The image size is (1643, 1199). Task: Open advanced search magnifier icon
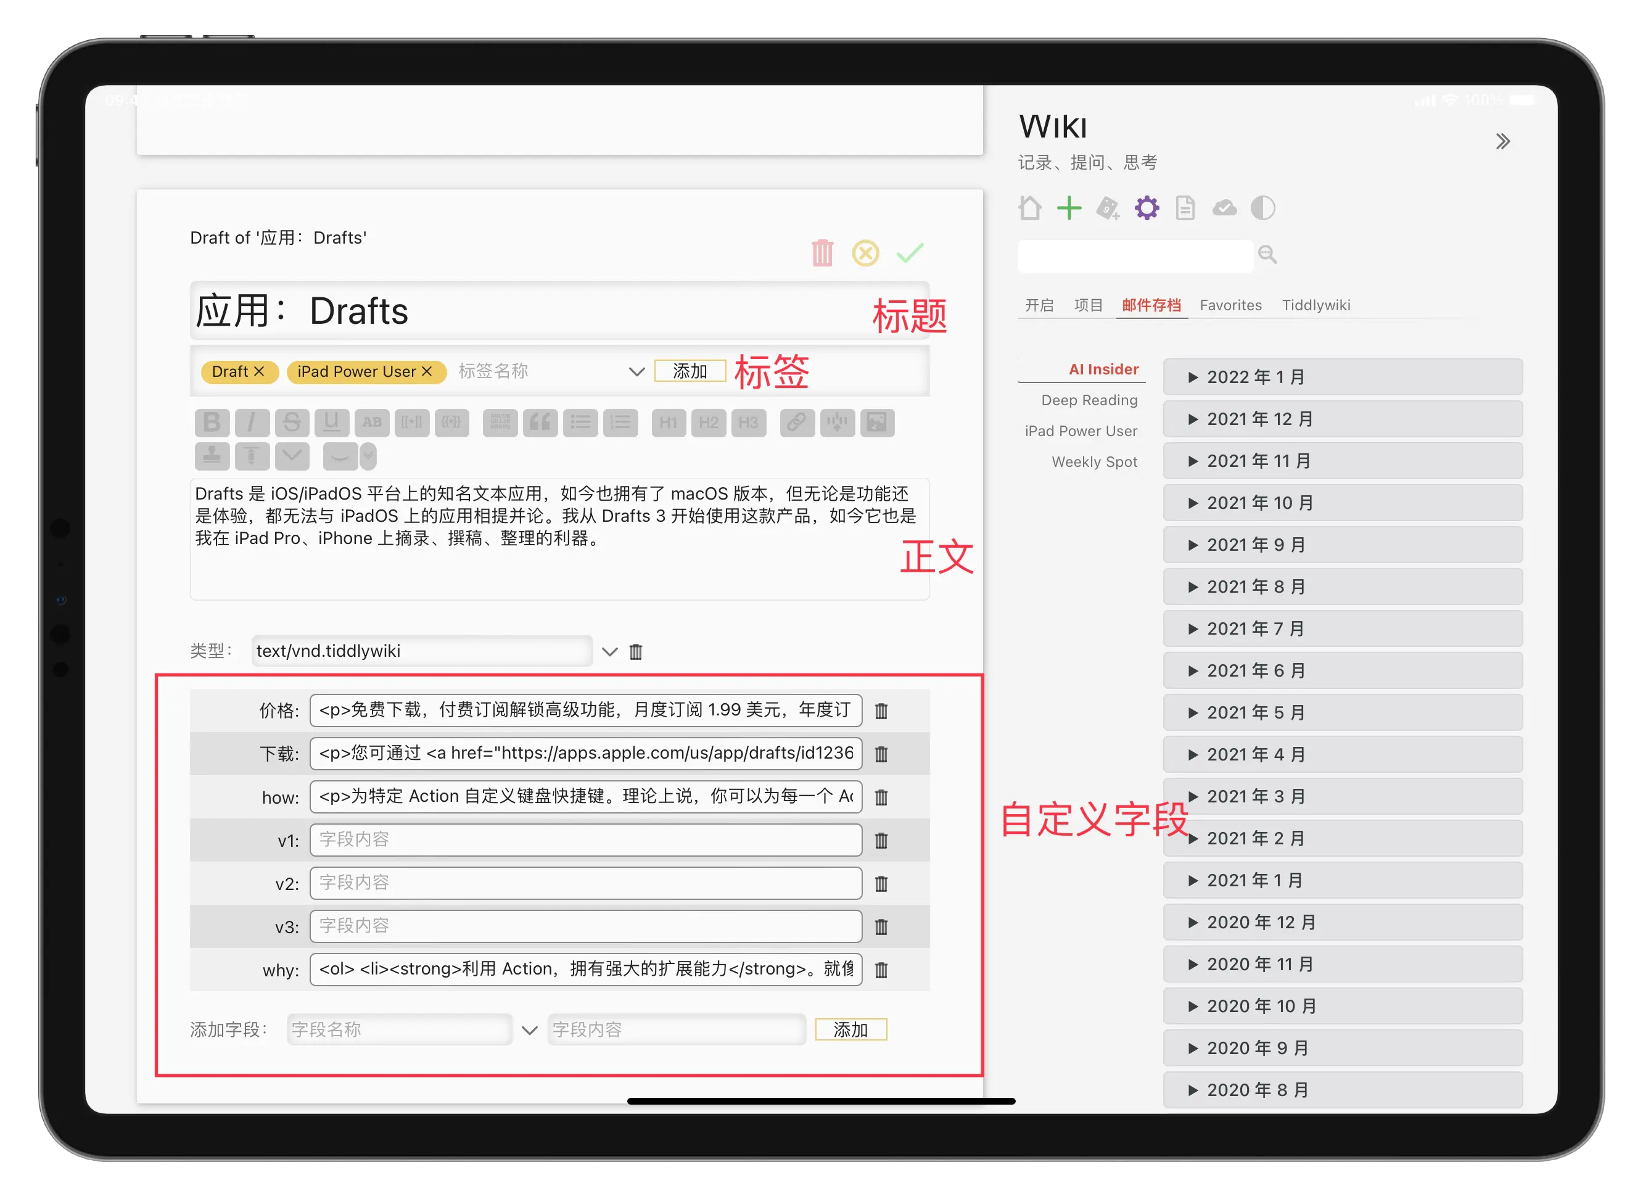pyautogui.click(x=1267, y=254)
